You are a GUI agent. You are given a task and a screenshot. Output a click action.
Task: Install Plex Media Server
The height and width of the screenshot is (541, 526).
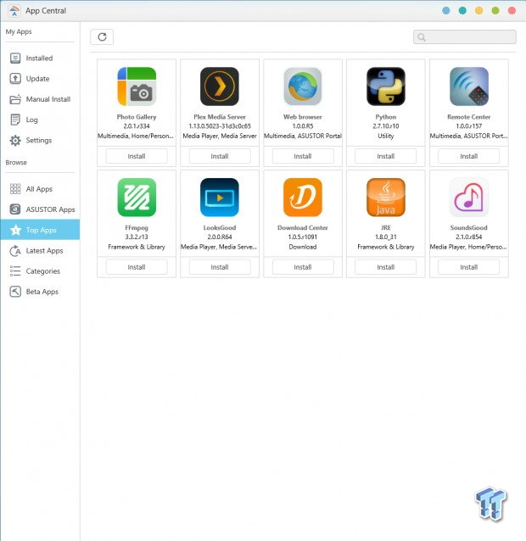click(x=220, y=156)
